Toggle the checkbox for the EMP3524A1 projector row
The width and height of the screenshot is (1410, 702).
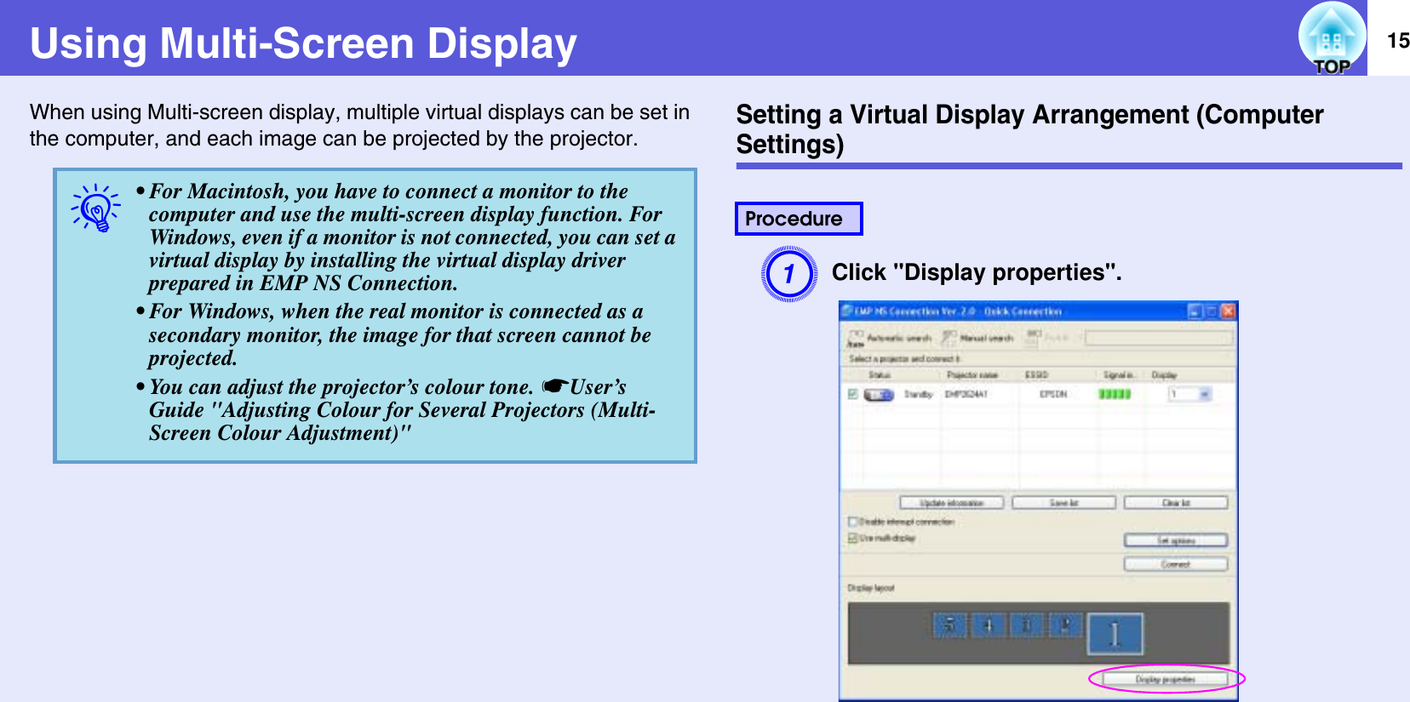(852, 394)
